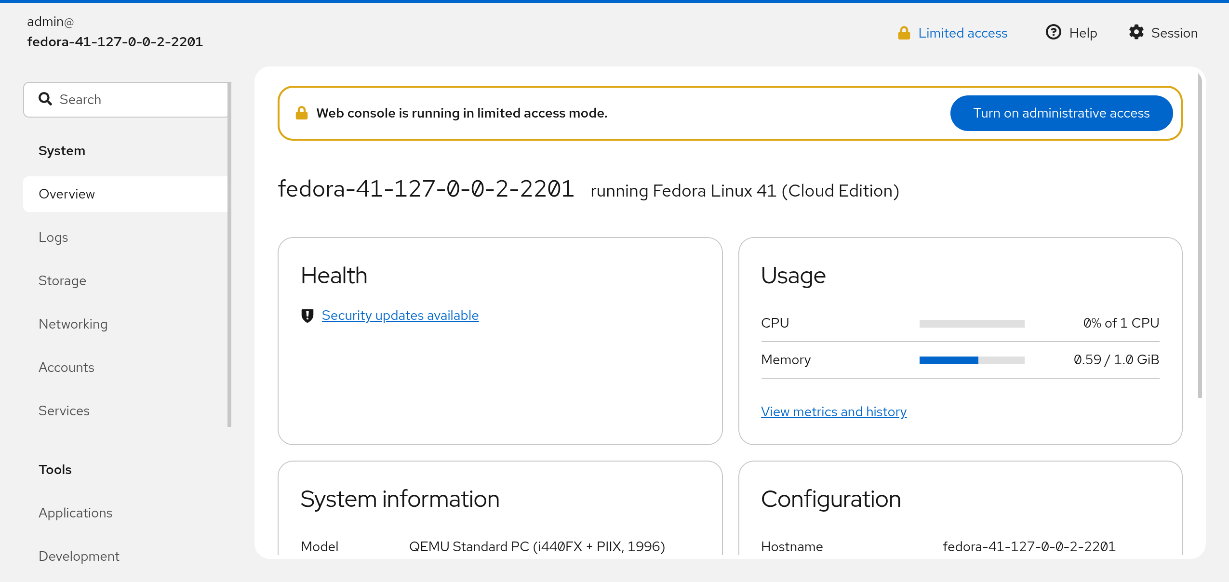
Task: Open the admin host switcher at top left
Action: [x=115, y=32]
